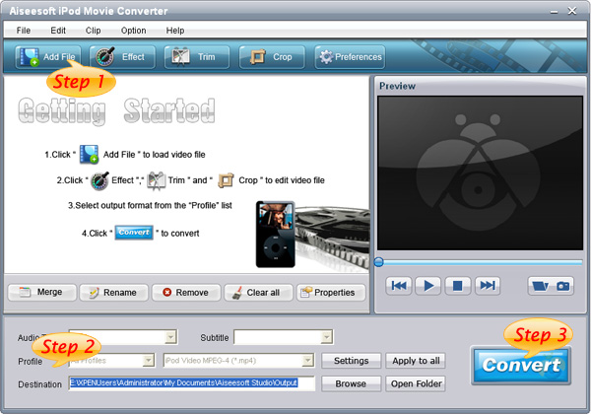Viewport: 591px width, 414px height.
Task: Minimize the iPod Movie Converter window
Action: coord(554,11)
